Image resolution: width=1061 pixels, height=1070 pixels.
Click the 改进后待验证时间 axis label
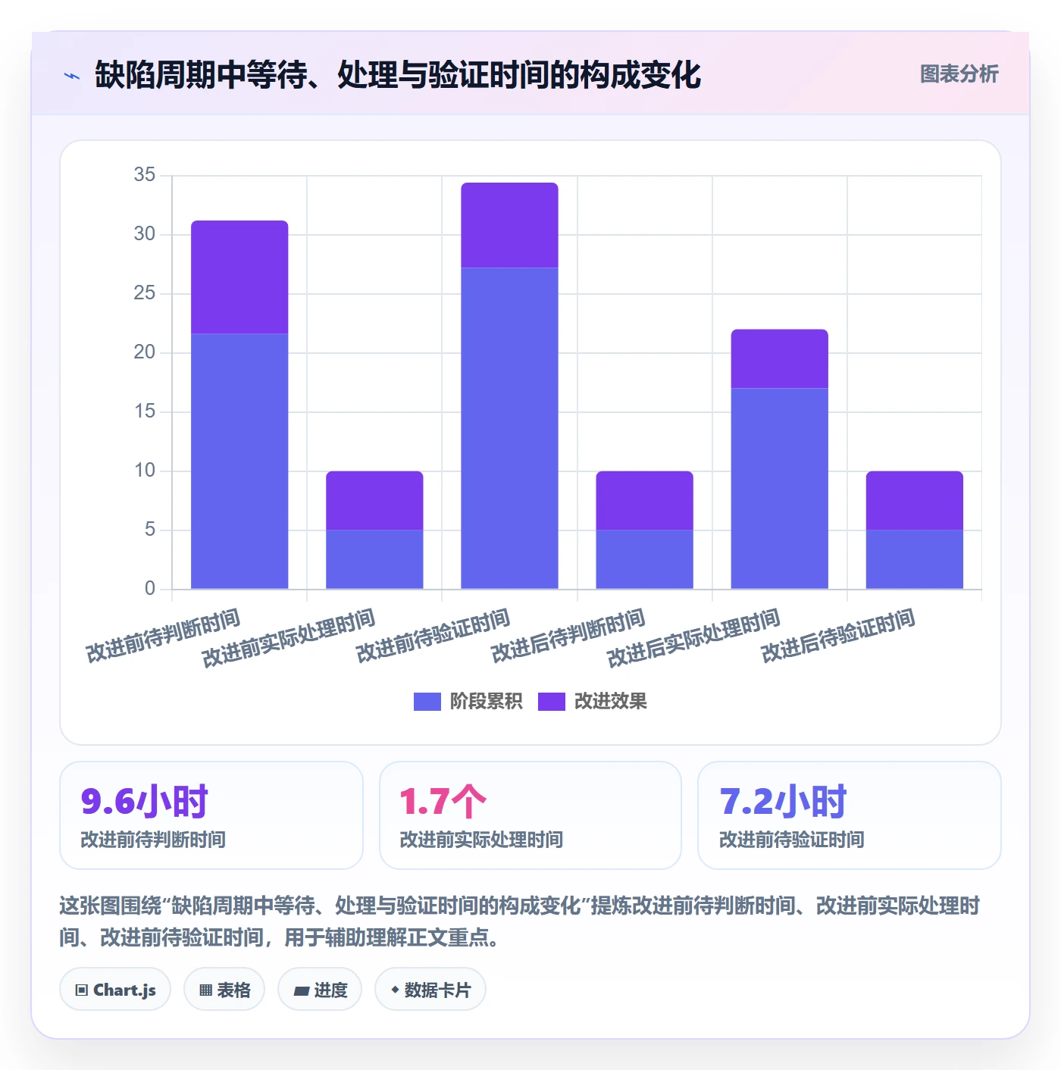838,635
